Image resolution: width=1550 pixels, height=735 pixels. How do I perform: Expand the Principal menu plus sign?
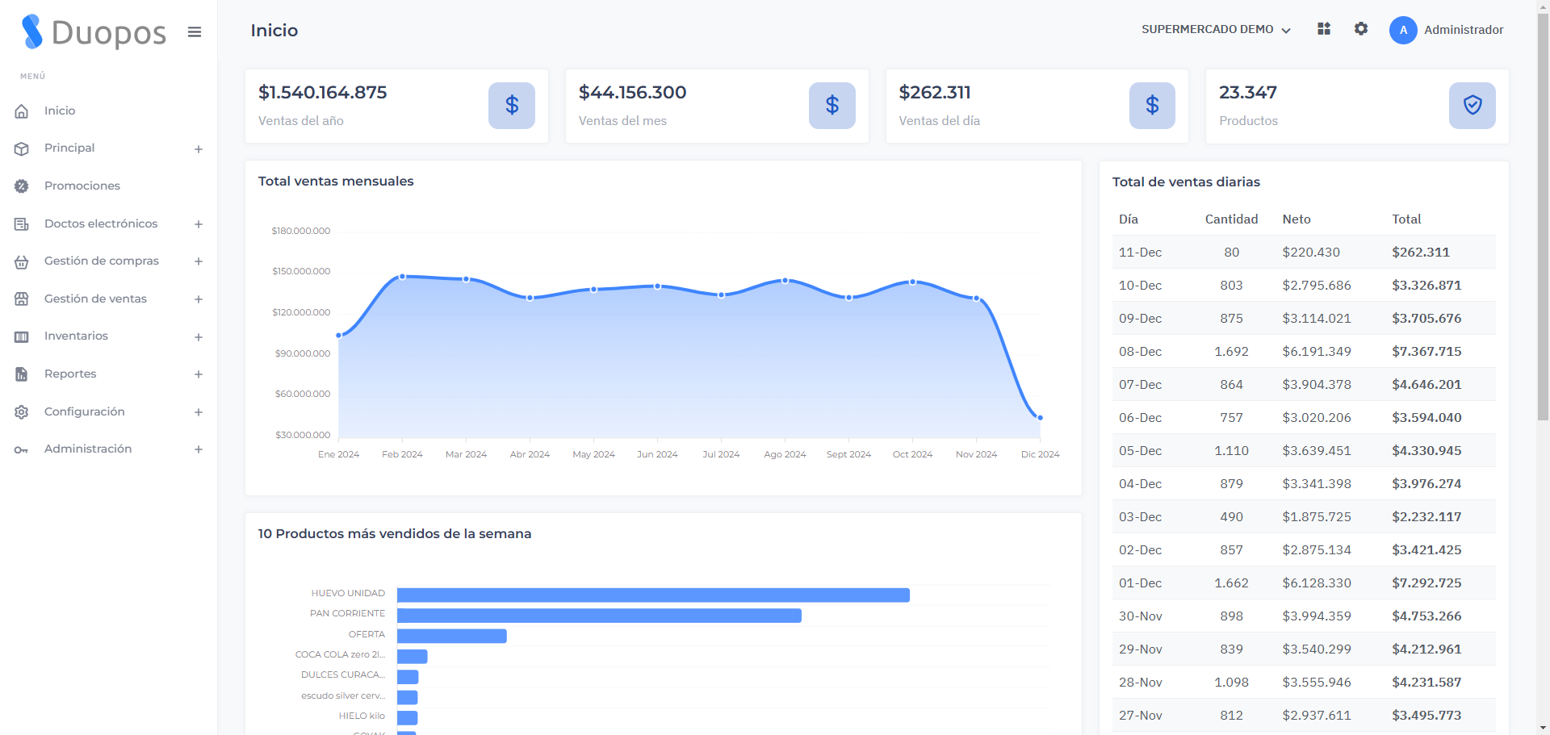[199, 149]
